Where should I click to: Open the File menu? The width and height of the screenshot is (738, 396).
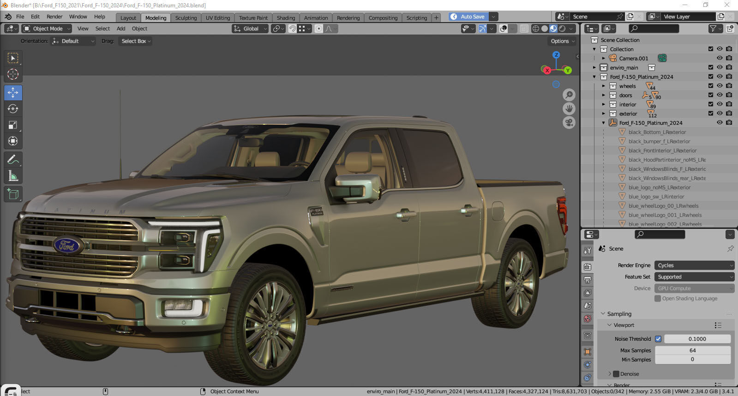coord(20,17)
